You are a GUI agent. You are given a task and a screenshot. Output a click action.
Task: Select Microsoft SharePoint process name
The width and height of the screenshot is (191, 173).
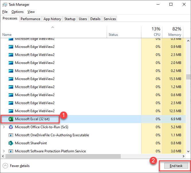click(31, 143)
